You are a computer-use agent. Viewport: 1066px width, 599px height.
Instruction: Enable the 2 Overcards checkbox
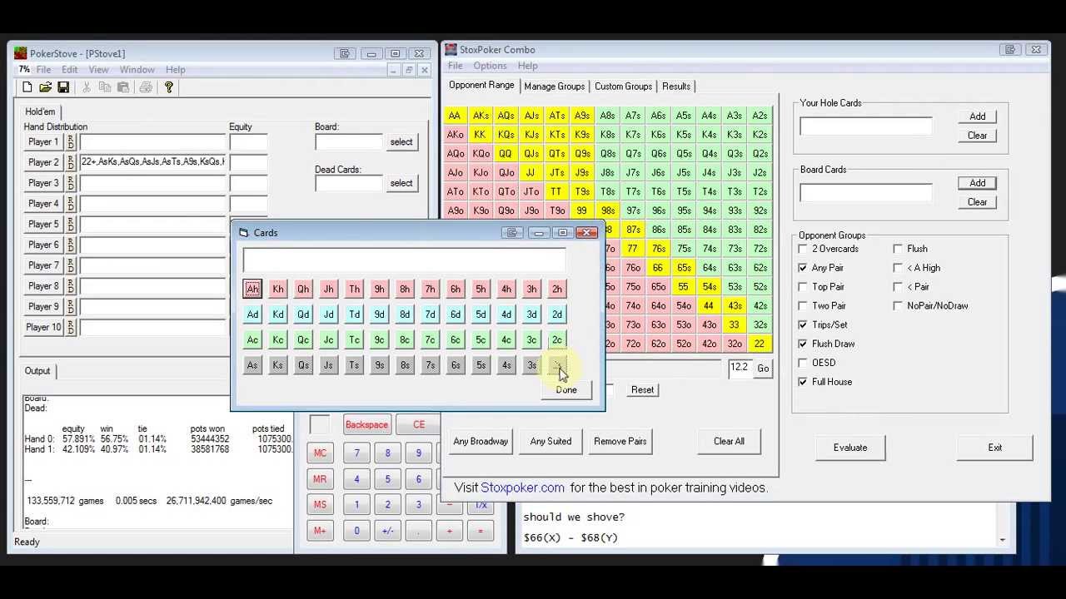click(x=803, y=249)
